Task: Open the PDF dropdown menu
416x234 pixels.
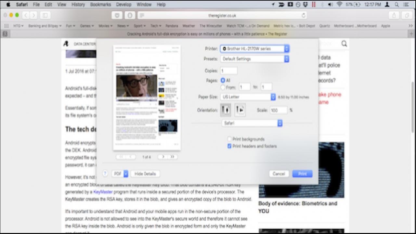Action: coord(120,174)
